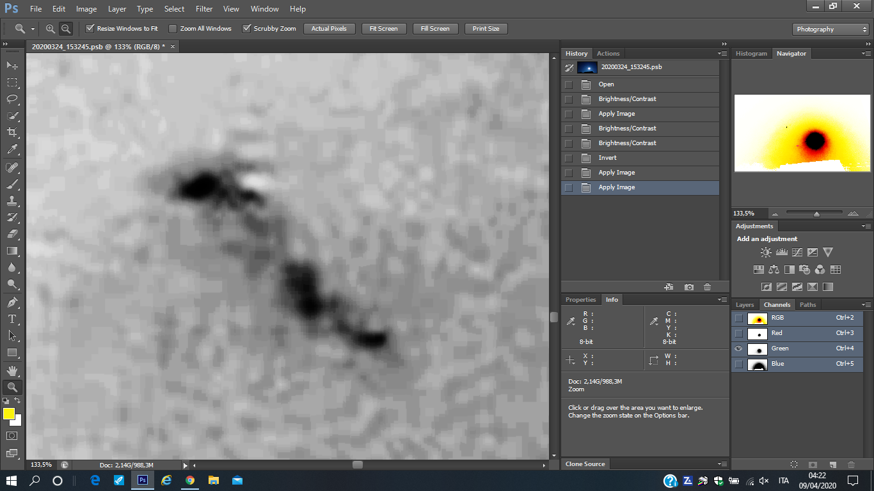Open the Photography workspace dropdown

click(x=830, y=29)
